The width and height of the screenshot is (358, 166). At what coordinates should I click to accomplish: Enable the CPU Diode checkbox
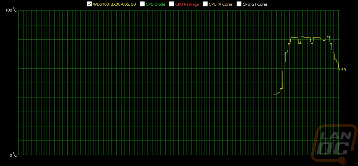tap(142, 4)
